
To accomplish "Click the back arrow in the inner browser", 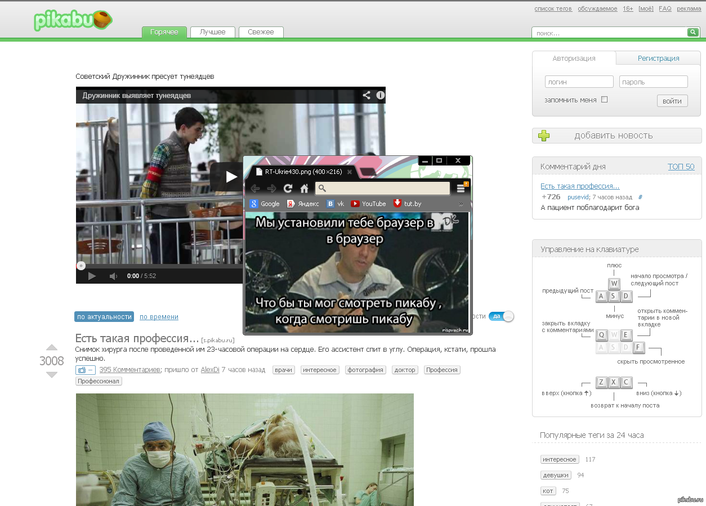I will [x=256, y=189].
